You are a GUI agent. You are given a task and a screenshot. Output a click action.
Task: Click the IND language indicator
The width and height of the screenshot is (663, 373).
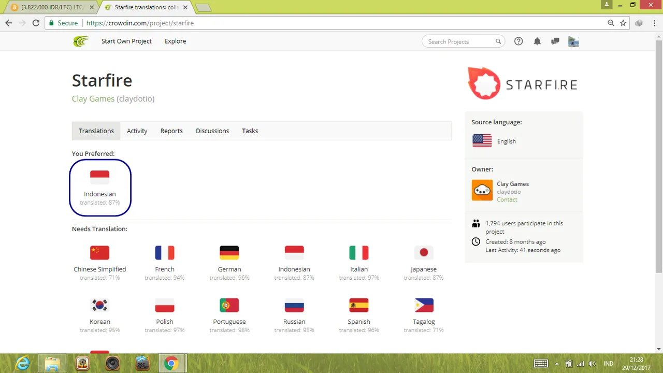[609, 364]
